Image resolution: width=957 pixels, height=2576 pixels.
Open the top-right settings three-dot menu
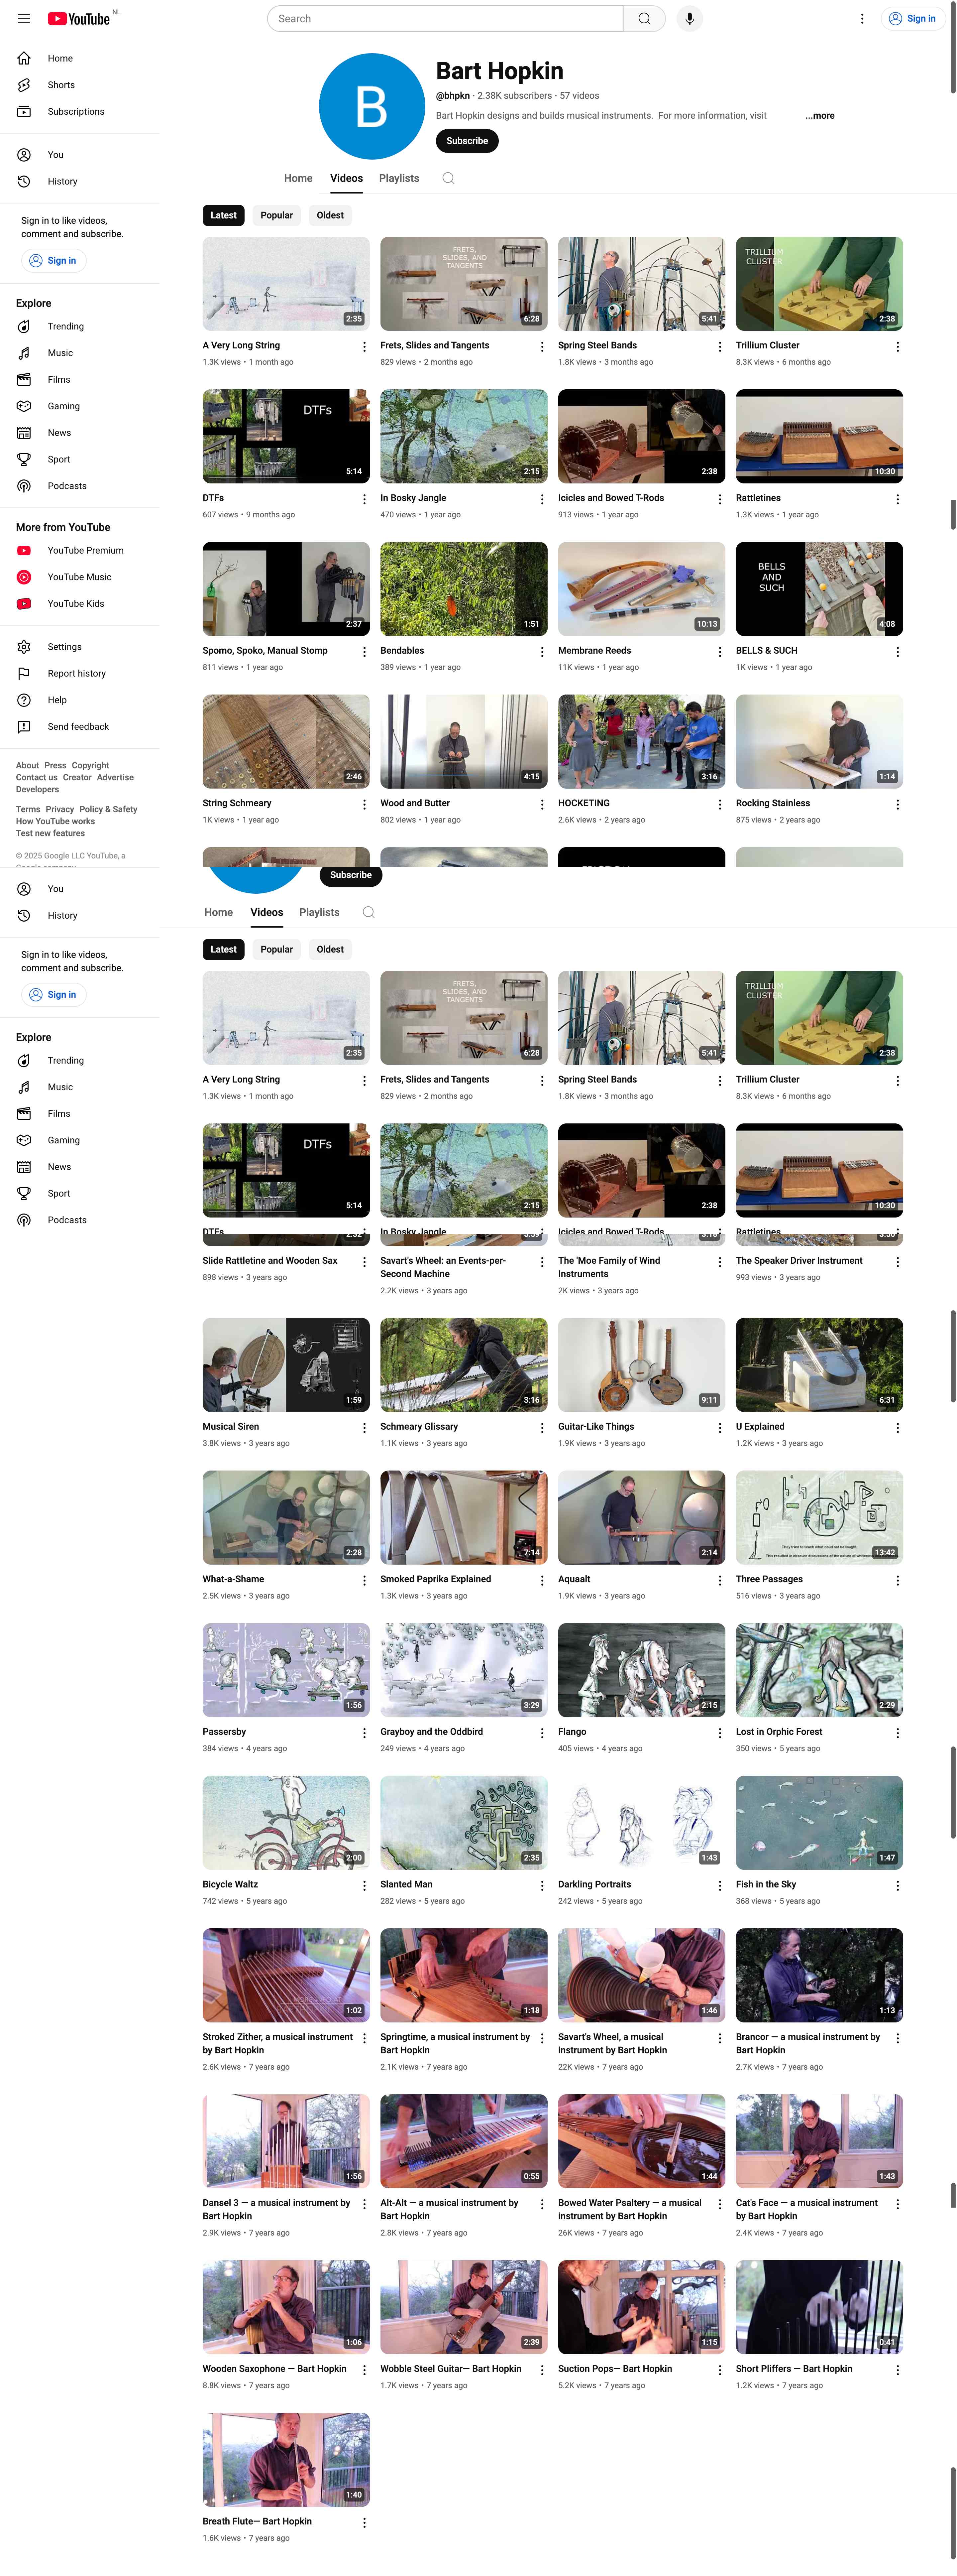click(x=862, y=18)
